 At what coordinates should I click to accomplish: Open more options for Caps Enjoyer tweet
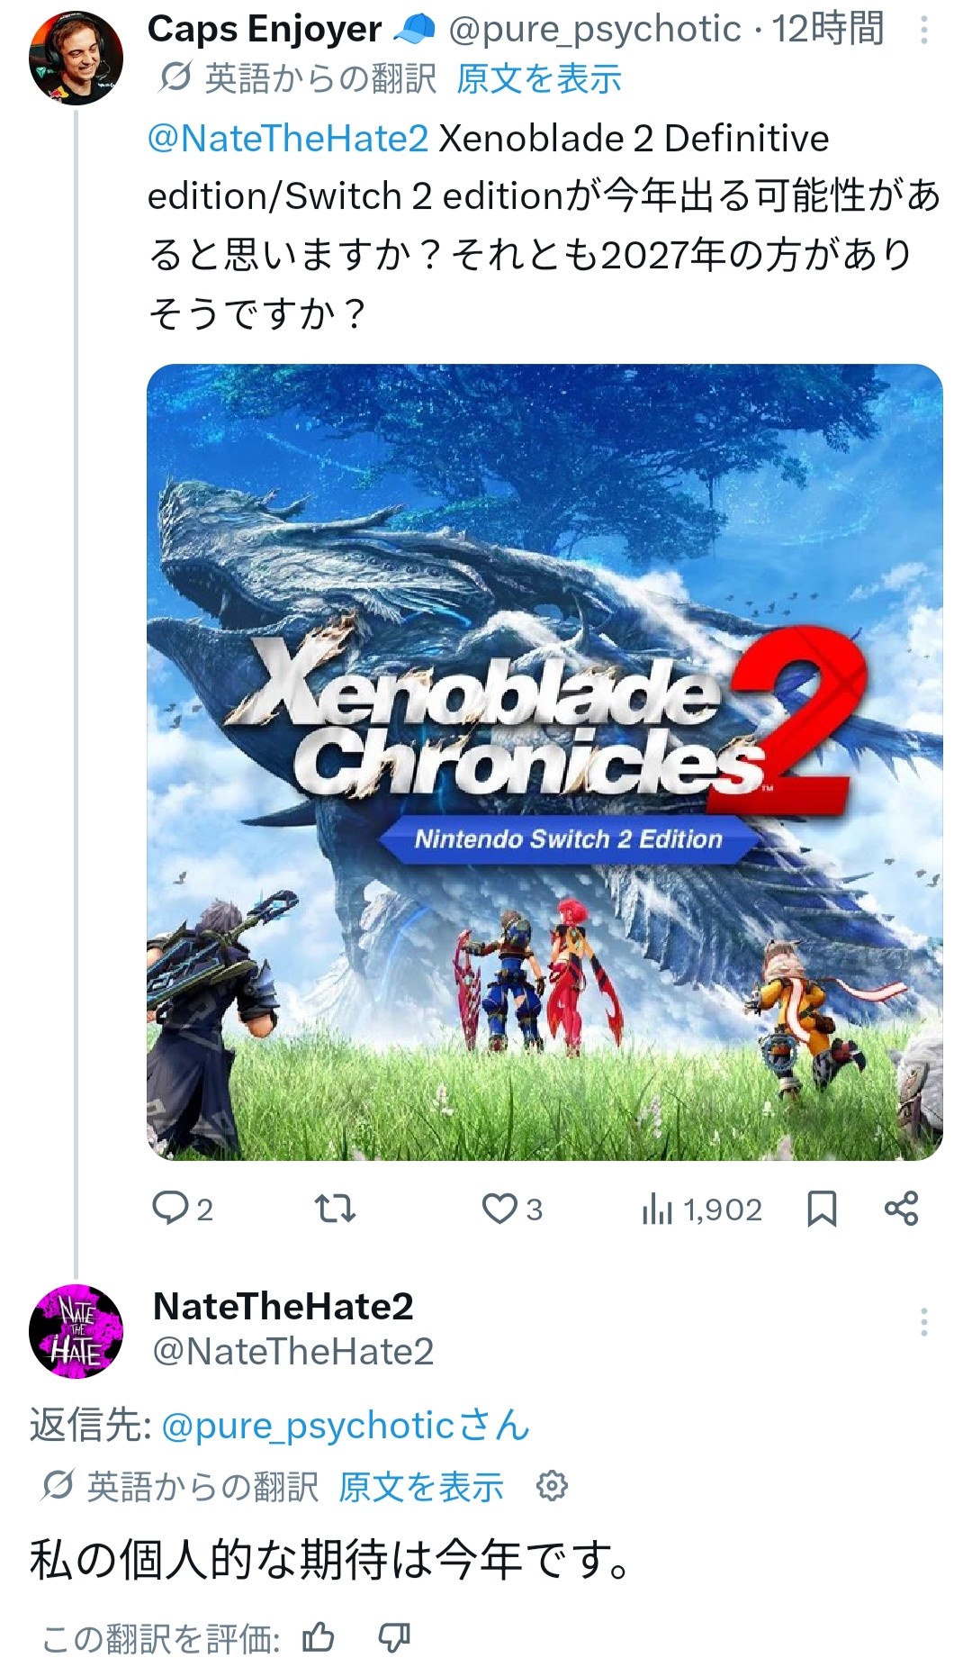tap(923, 32)
